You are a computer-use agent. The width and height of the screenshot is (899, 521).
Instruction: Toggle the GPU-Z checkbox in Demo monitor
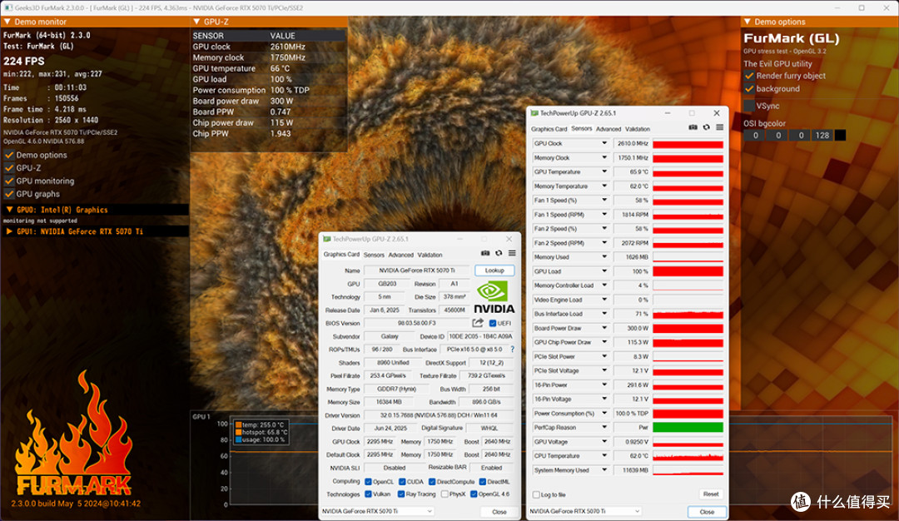[9, 168]
